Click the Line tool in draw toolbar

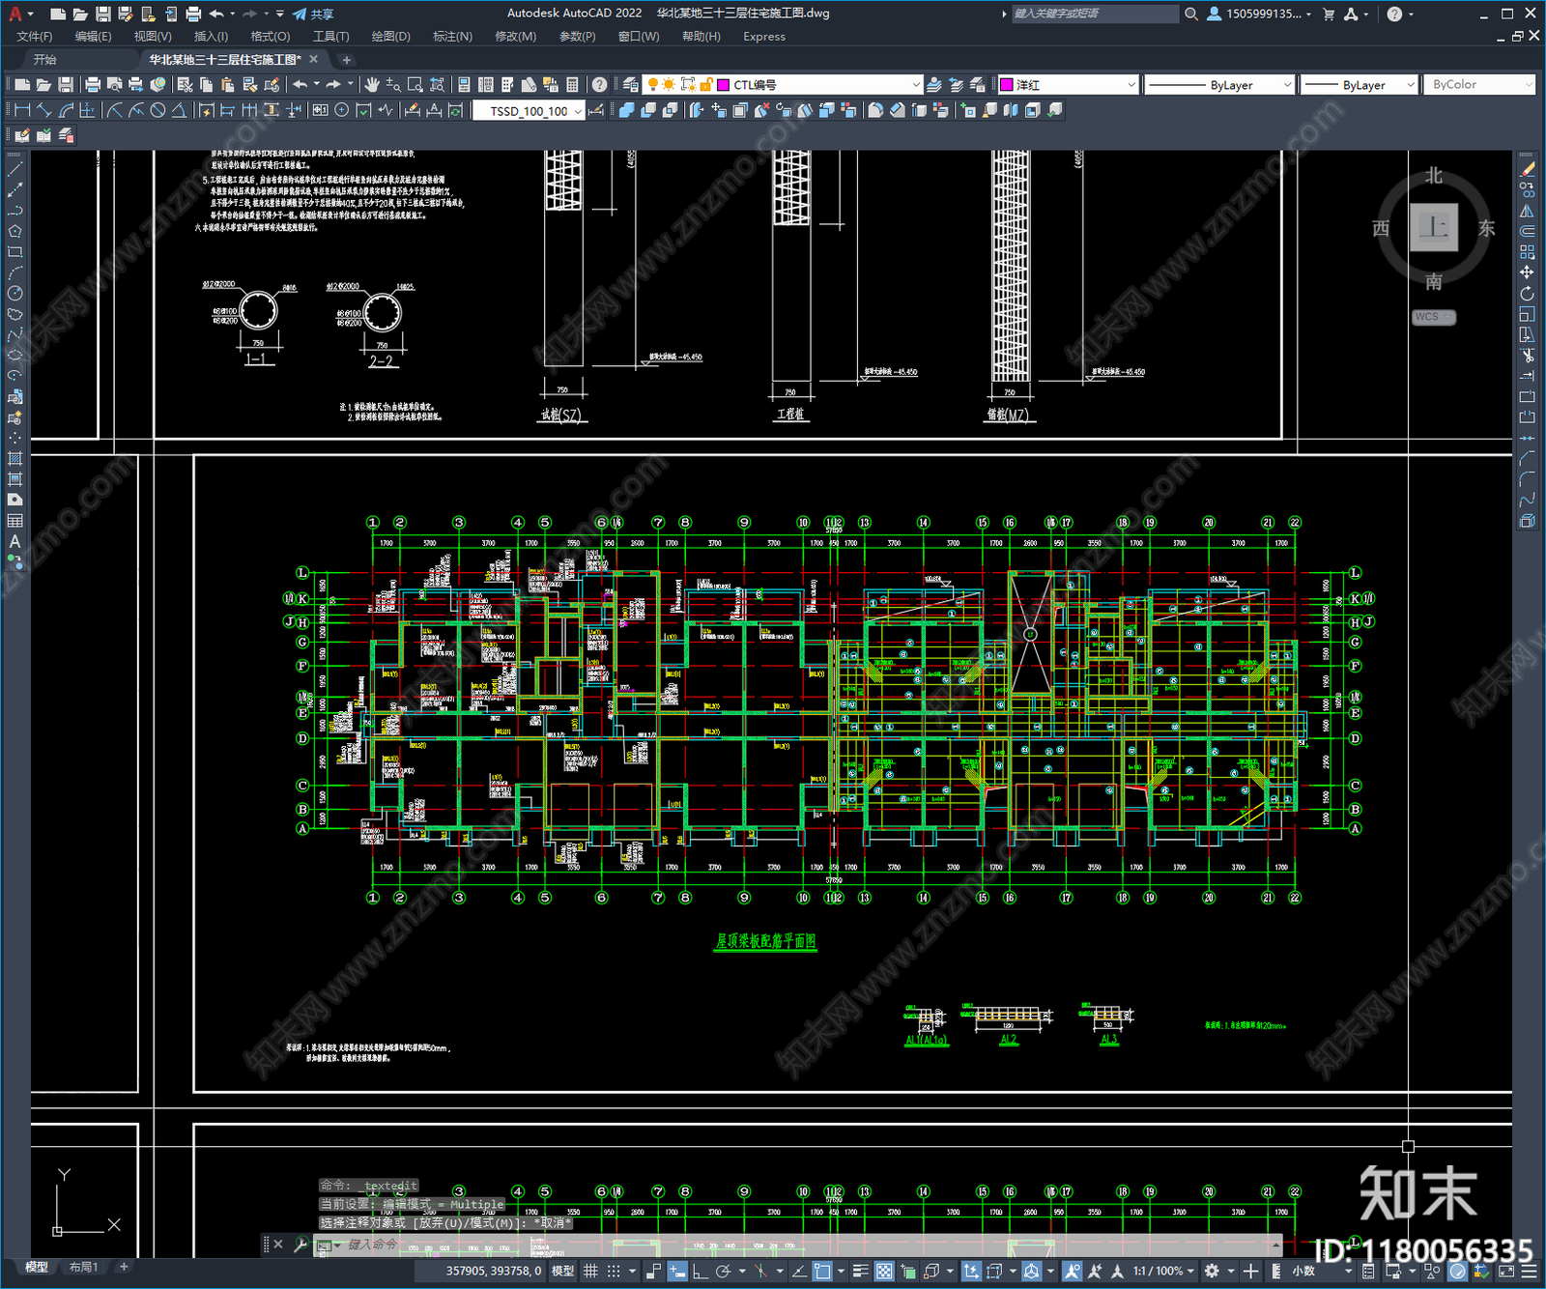(x=14, y=169)
